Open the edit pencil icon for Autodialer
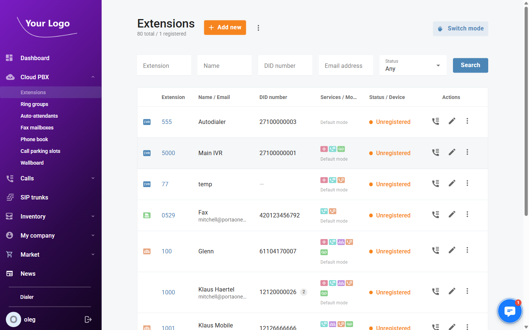This screenshot has height=330, width=529. click(452, 121)
